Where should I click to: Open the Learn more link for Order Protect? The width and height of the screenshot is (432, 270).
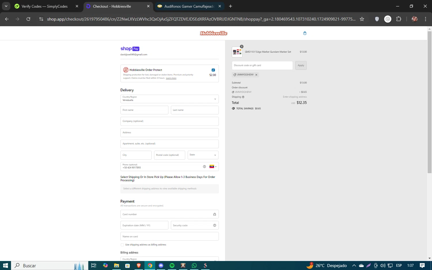[x=171, y=78]
